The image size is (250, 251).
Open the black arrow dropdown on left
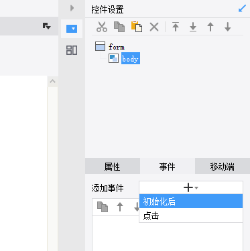pyautogui.click(x=47, y=26)
